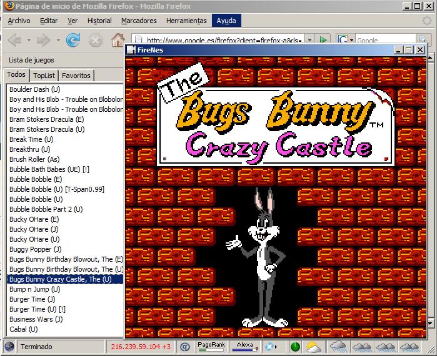437x356 pixels.
Task: Click the Firefox logo in the title bar
Action: pyautogui.click(x=9, y=6)
